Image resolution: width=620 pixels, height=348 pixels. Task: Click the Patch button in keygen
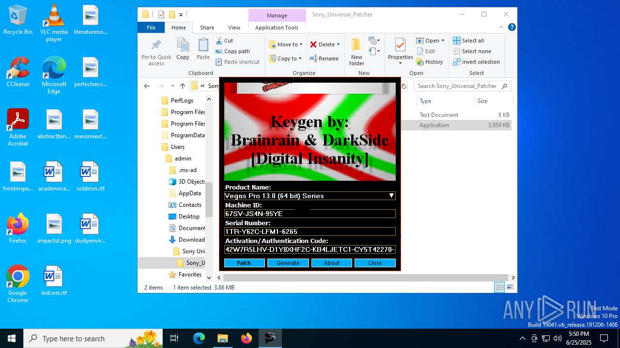[244, 263]
